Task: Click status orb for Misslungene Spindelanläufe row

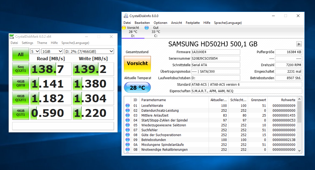Action: pyautogui.click(x=128, y=145)
